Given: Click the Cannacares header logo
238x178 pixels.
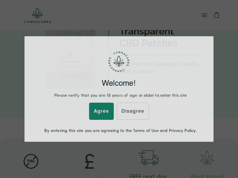Looking at the screenshot, I should (37, 15).
